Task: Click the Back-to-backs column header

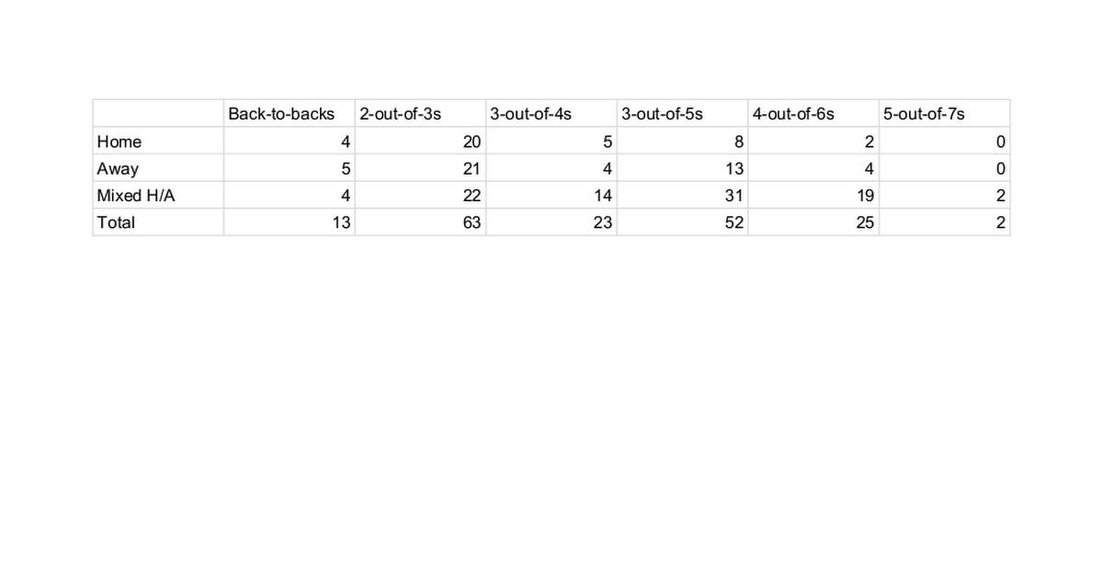Action: [281, 114]
